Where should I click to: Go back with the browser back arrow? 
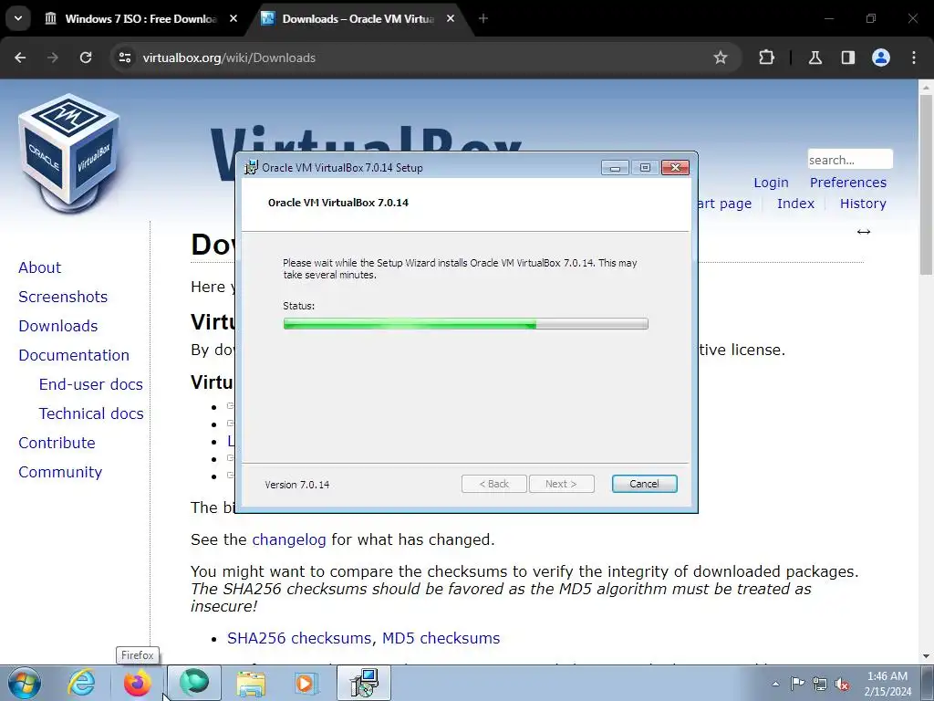(x=20, y=58)
